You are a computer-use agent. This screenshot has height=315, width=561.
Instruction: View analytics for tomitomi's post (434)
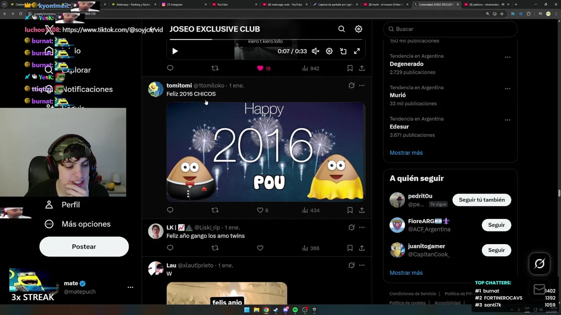(x=310, y=210)
